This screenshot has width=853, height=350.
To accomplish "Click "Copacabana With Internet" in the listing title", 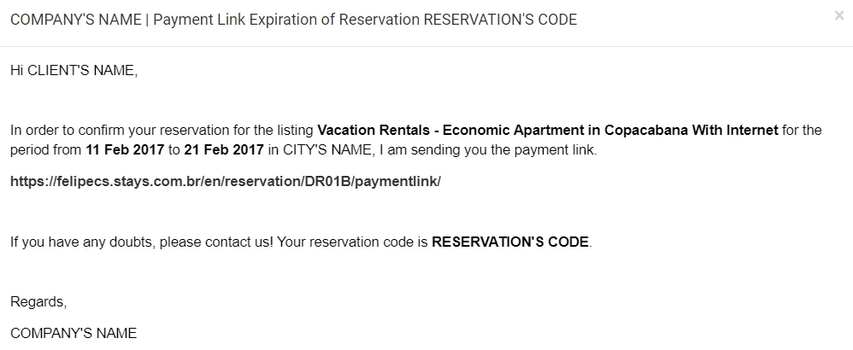I will click(x=691, y=131).
